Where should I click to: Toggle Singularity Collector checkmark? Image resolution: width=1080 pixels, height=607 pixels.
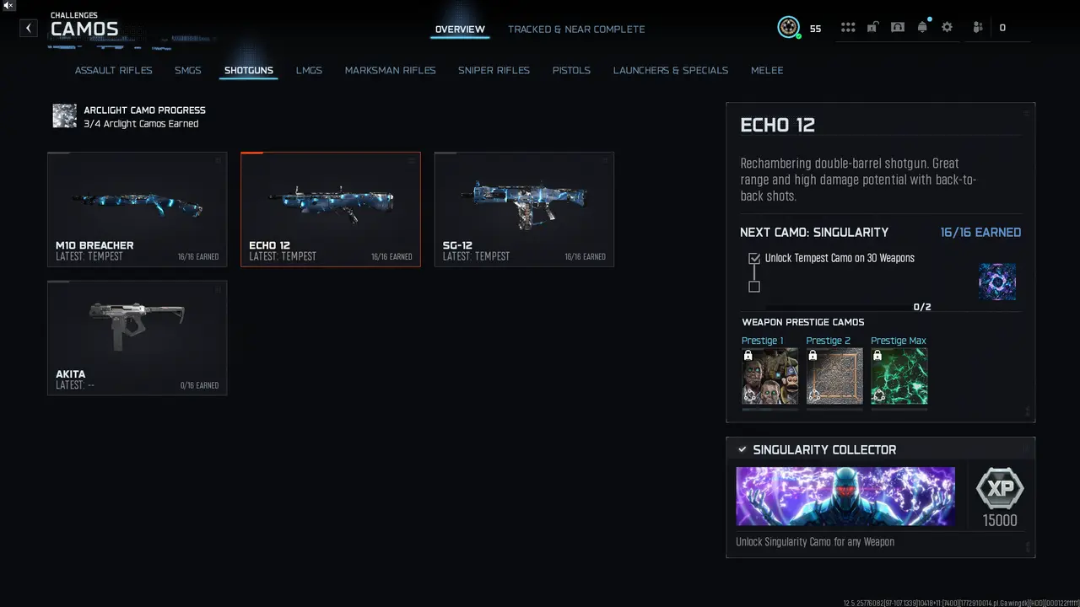[x=742, y=449]
